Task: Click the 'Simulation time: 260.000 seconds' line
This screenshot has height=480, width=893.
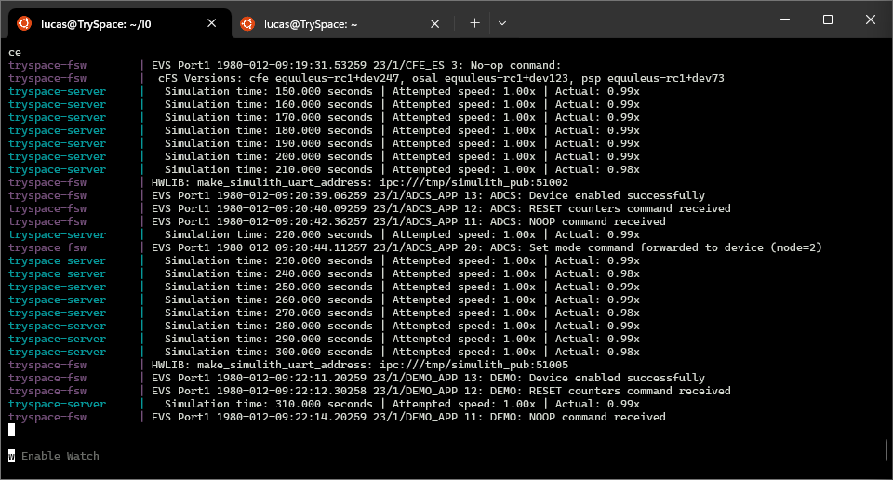Action: point(402,300)
